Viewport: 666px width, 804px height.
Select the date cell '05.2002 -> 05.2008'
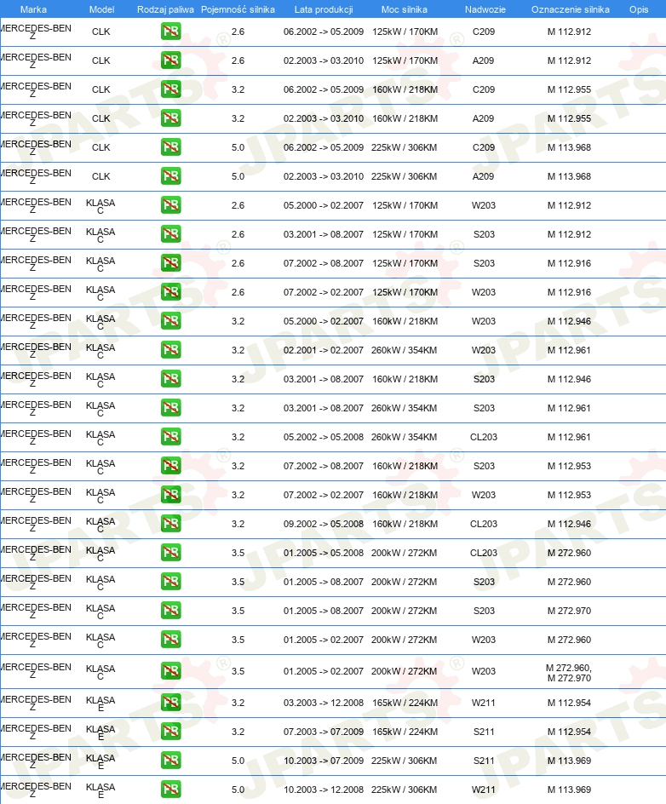pos(324,438)
